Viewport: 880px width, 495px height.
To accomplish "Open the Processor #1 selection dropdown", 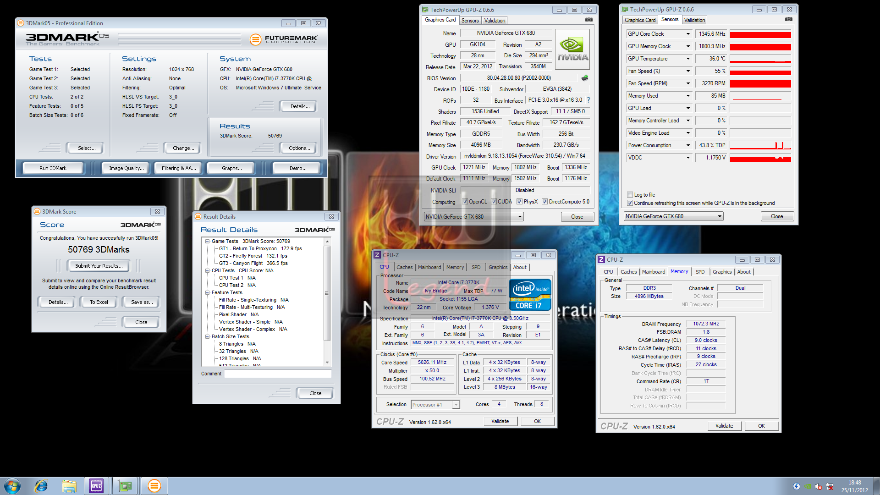I will pos(435,405).
